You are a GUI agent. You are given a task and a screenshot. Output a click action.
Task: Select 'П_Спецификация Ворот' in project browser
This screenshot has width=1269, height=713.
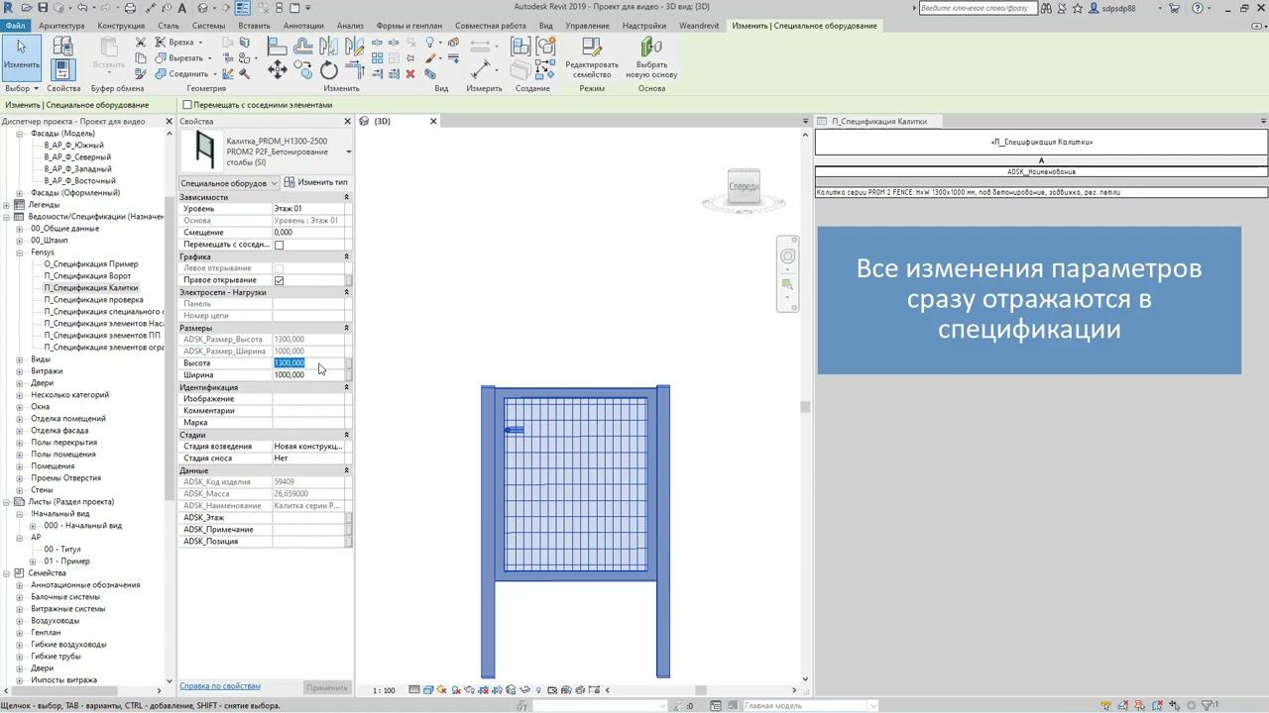[87, 276]
